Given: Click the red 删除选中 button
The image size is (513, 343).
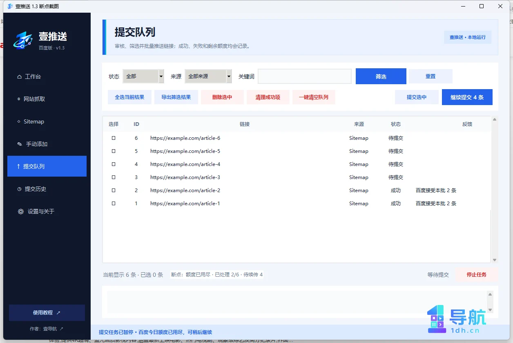Looking at the screenshot, I should 222,97.
